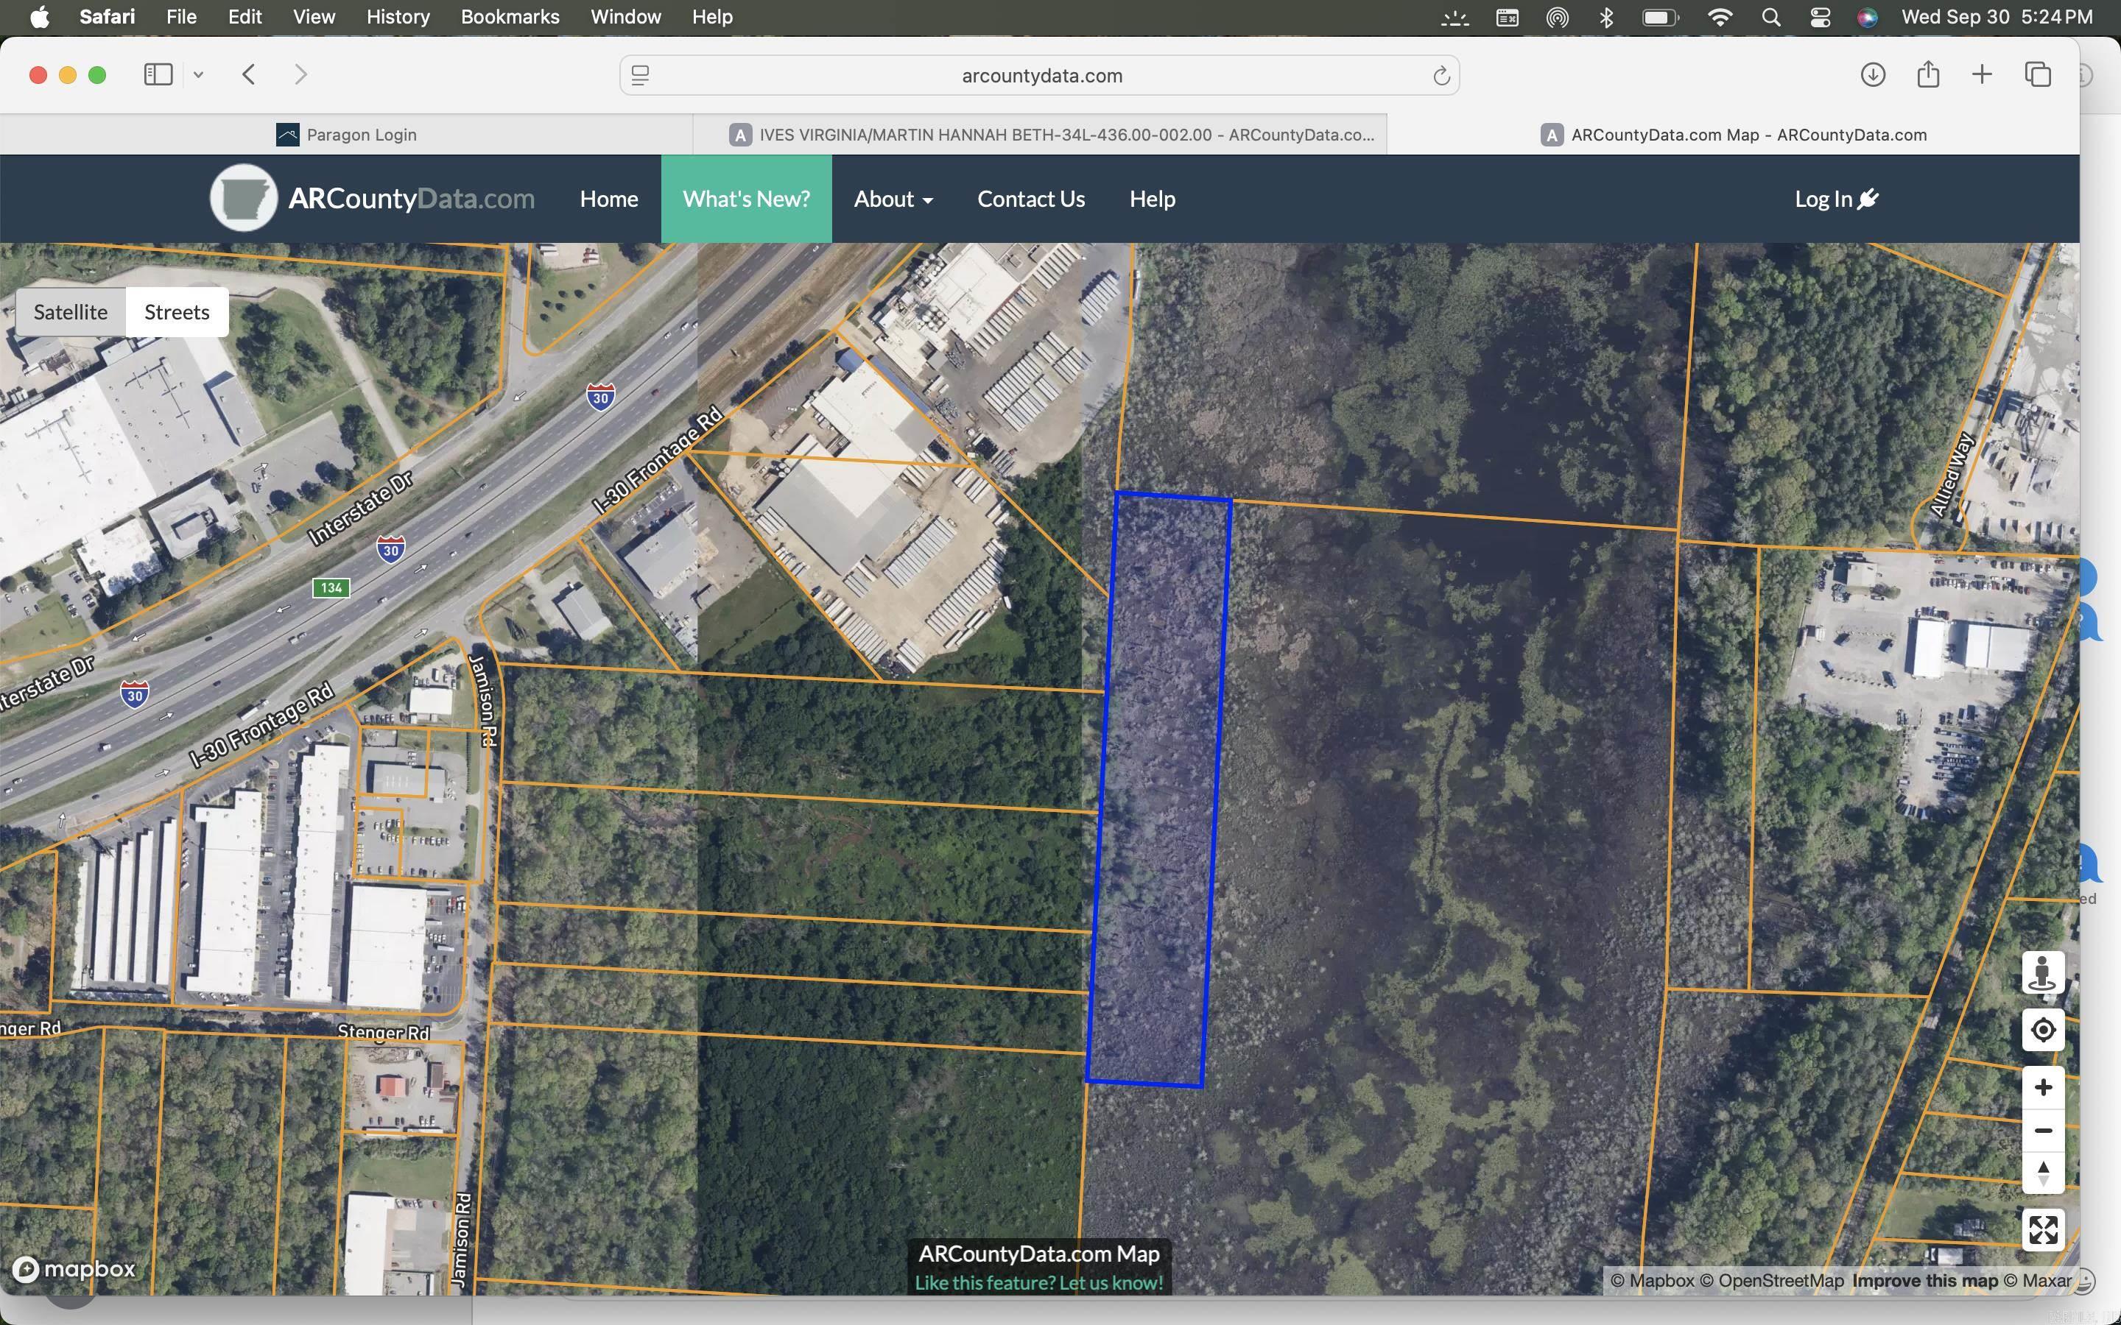Click Improve this map link
The width and height of the screenshot is (2121, 1325).
(1924, 1280)
